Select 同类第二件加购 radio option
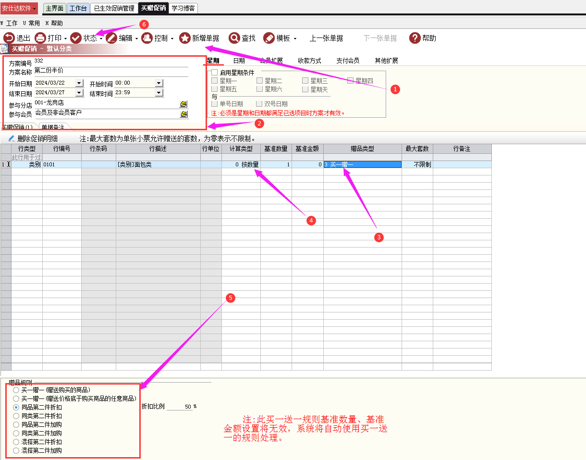 (x=16, y=433)
